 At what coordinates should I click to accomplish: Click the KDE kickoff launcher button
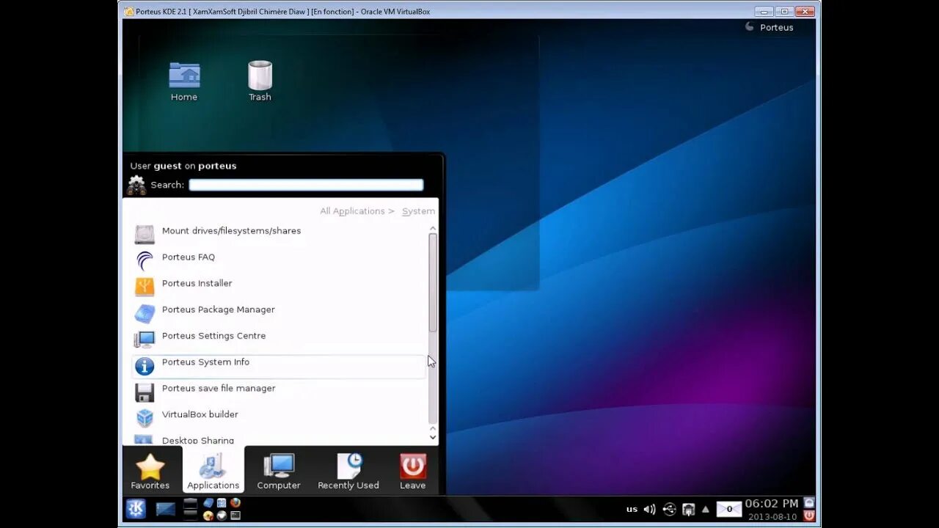(136, 508)
